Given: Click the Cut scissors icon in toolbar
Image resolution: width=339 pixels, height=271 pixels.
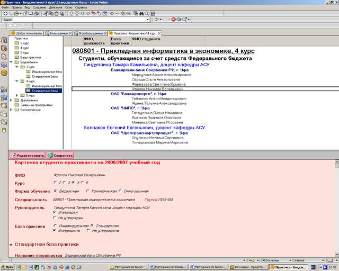Looking at the screenshot, I should [x=45, y=13].
